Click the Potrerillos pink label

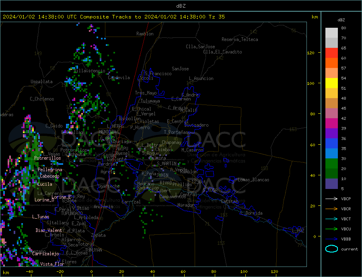click(47, 158)
